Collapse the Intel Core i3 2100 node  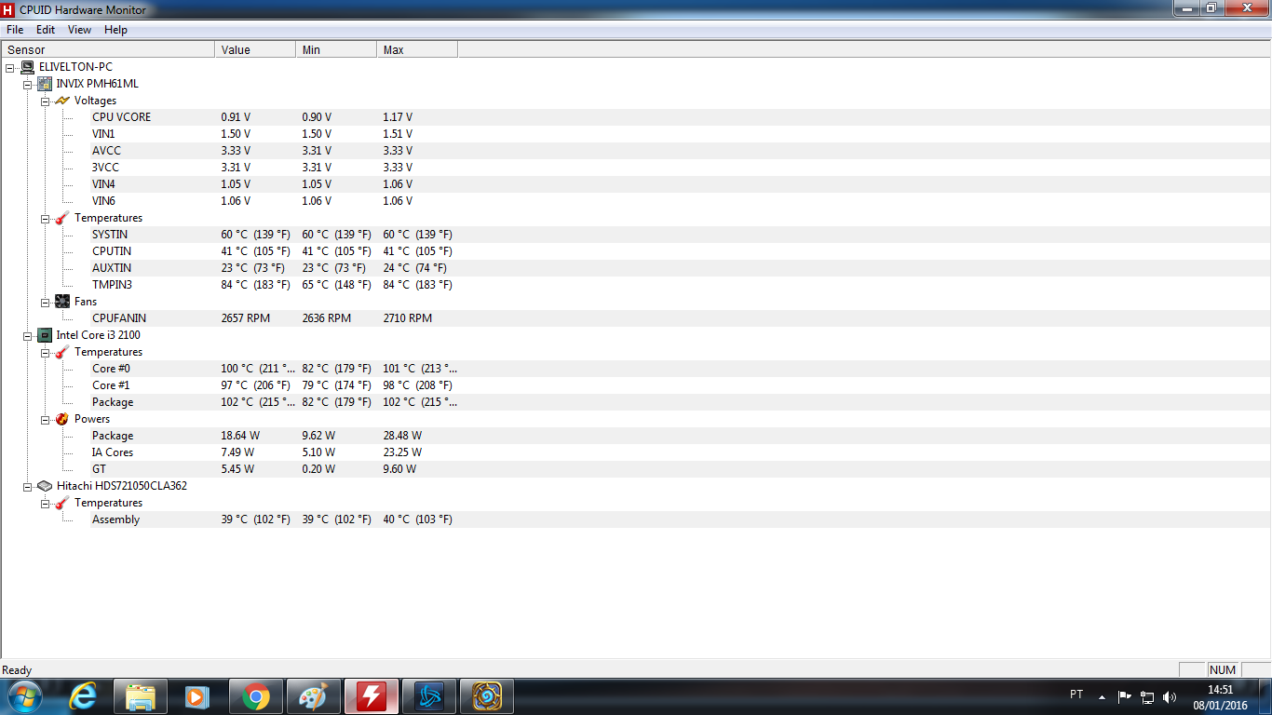(x=28, y=335)
